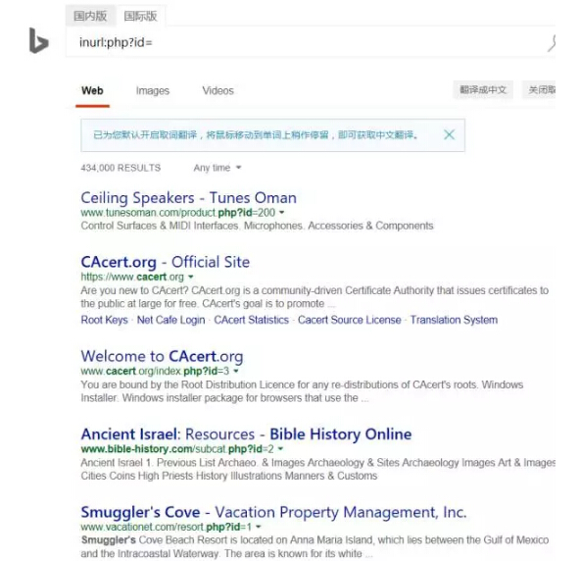Expand arrow beside bible-history.com URL

click(281, 449)
